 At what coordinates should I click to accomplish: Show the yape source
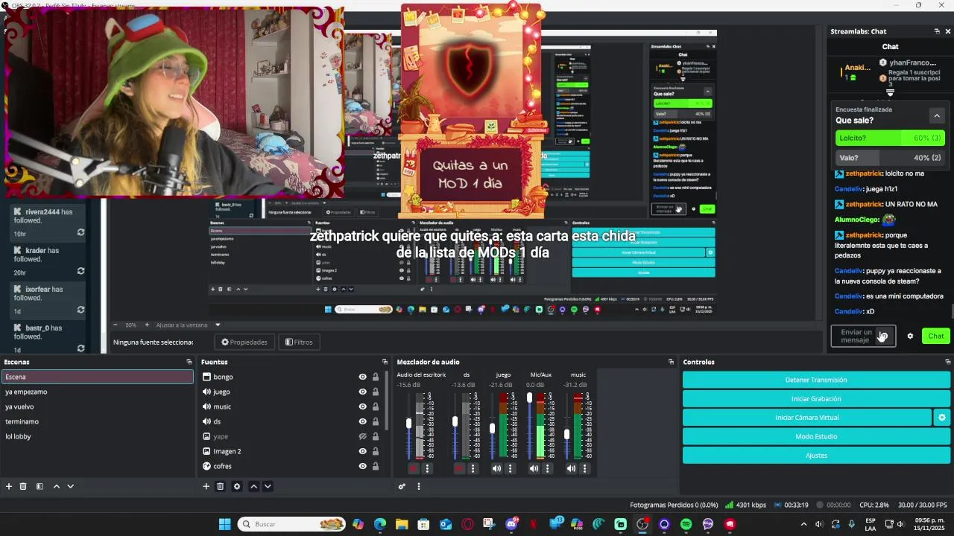click(x=362, y=436)
